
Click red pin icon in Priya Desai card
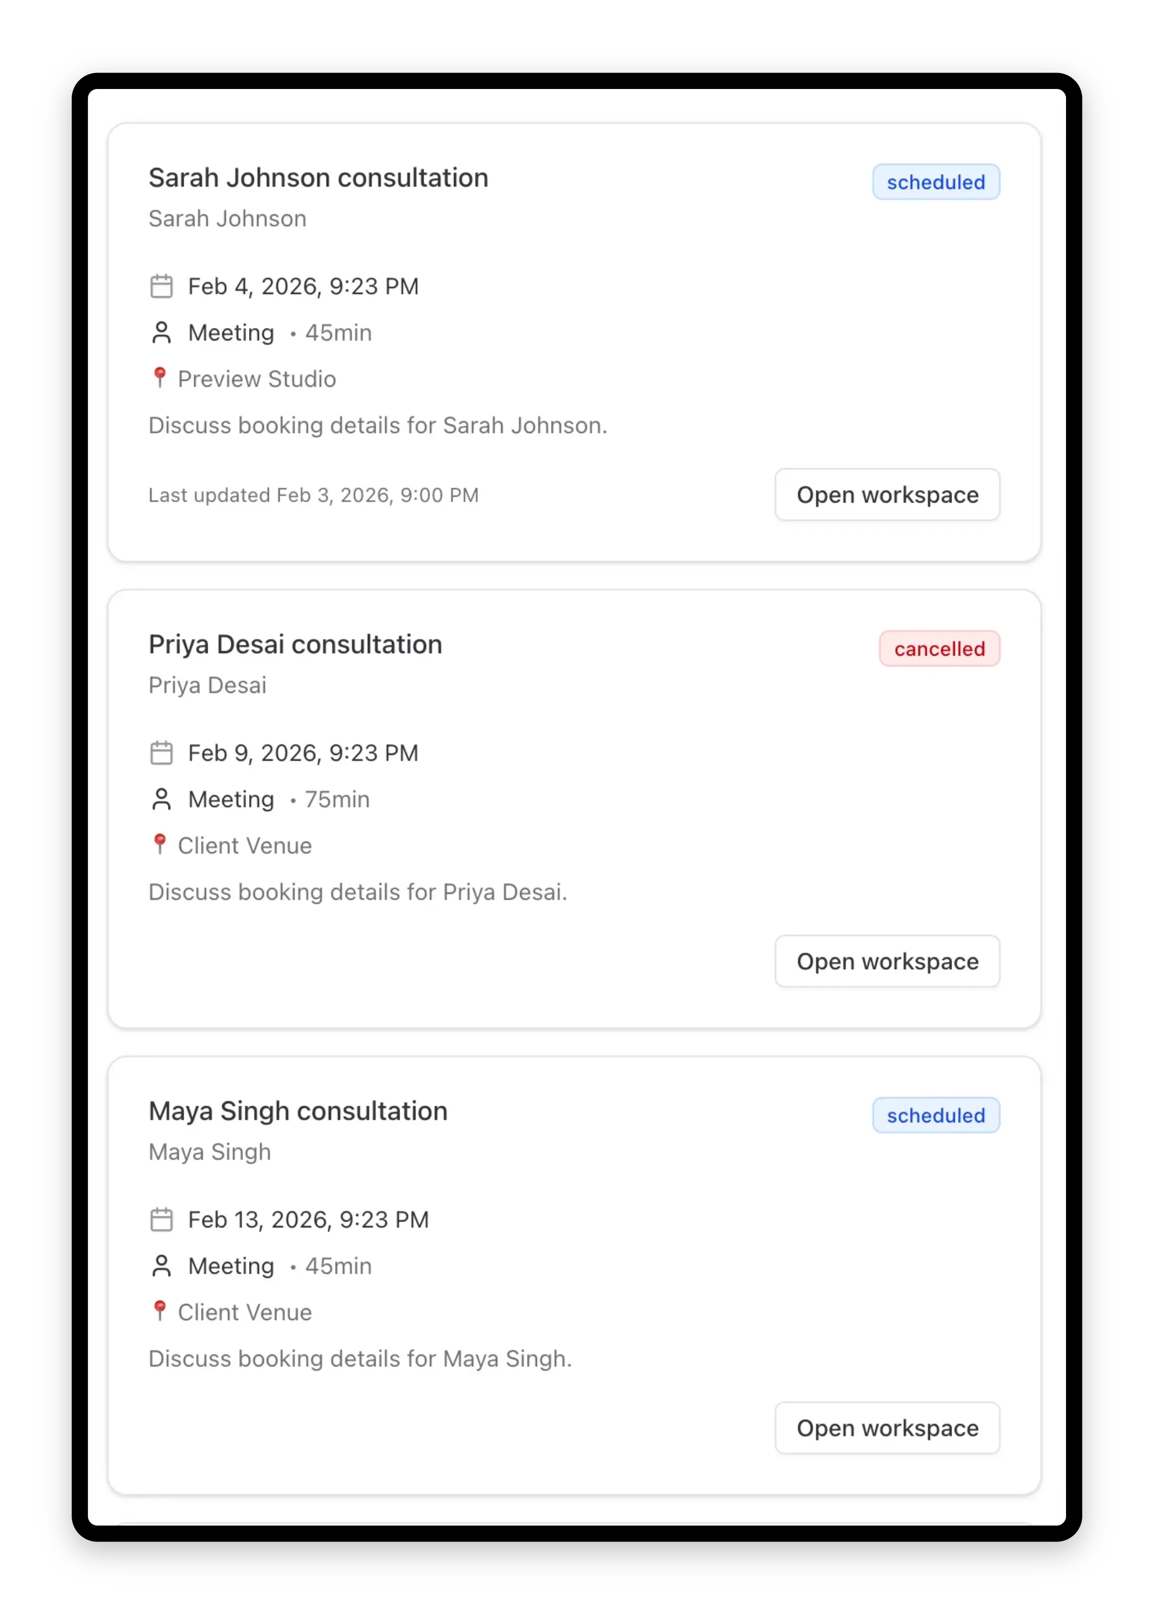(x=160, y=844)
